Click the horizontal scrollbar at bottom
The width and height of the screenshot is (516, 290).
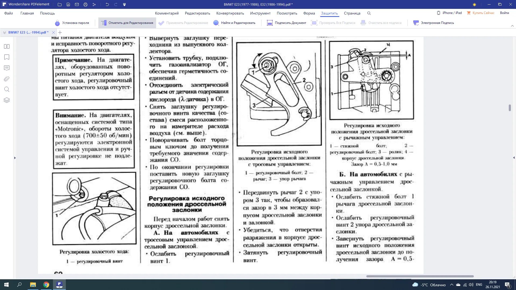click(x=420, y=276)
